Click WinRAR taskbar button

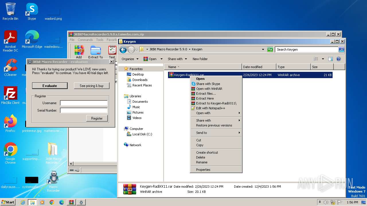point(71,202)
